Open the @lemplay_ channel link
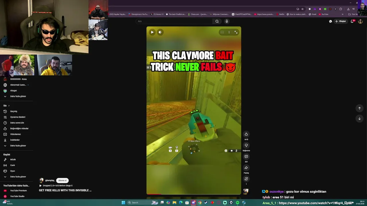 point(50,181)
